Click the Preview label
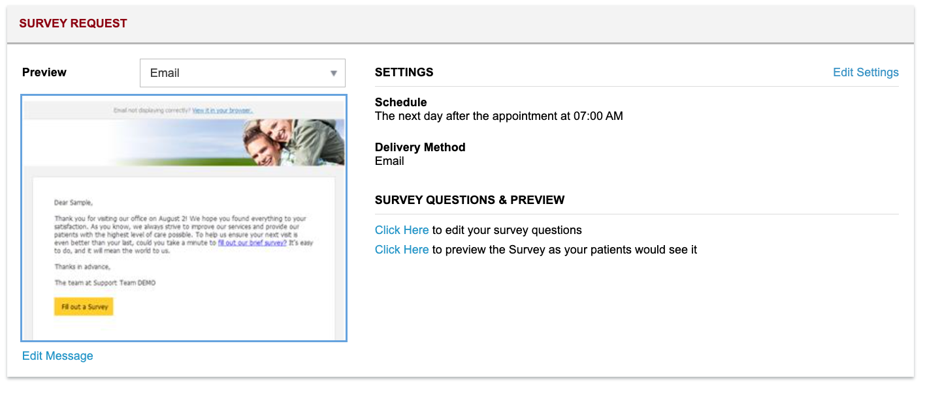This screenshot has height=395, width=925. [44, 72]
